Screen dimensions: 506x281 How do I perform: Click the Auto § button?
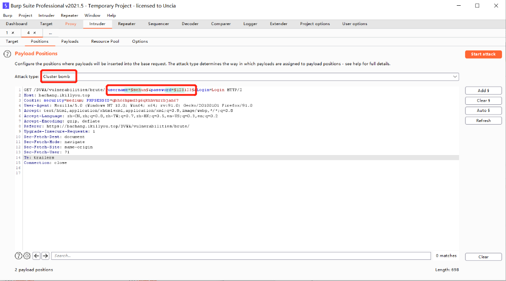[x=483, y=111]
